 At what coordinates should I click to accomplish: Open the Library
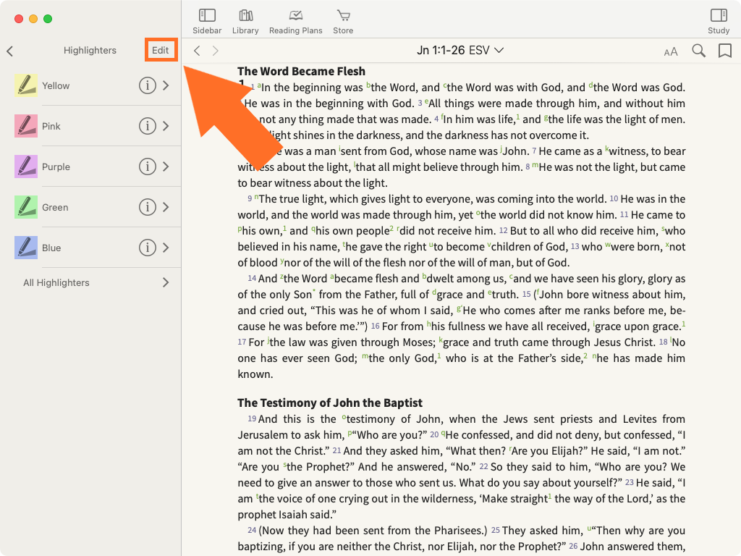pyautogui.click(x=245, y=21)
